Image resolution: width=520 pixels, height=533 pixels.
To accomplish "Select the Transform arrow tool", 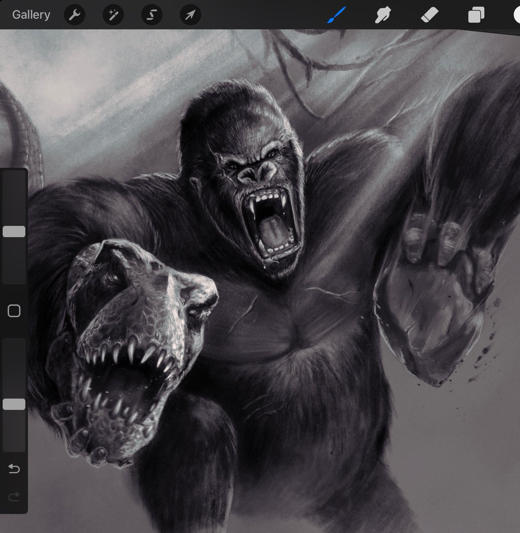I will tap(190, 15).
